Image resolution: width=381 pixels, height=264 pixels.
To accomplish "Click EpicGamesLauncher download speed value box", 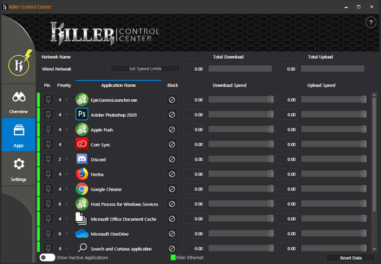I will coord(194,100).
